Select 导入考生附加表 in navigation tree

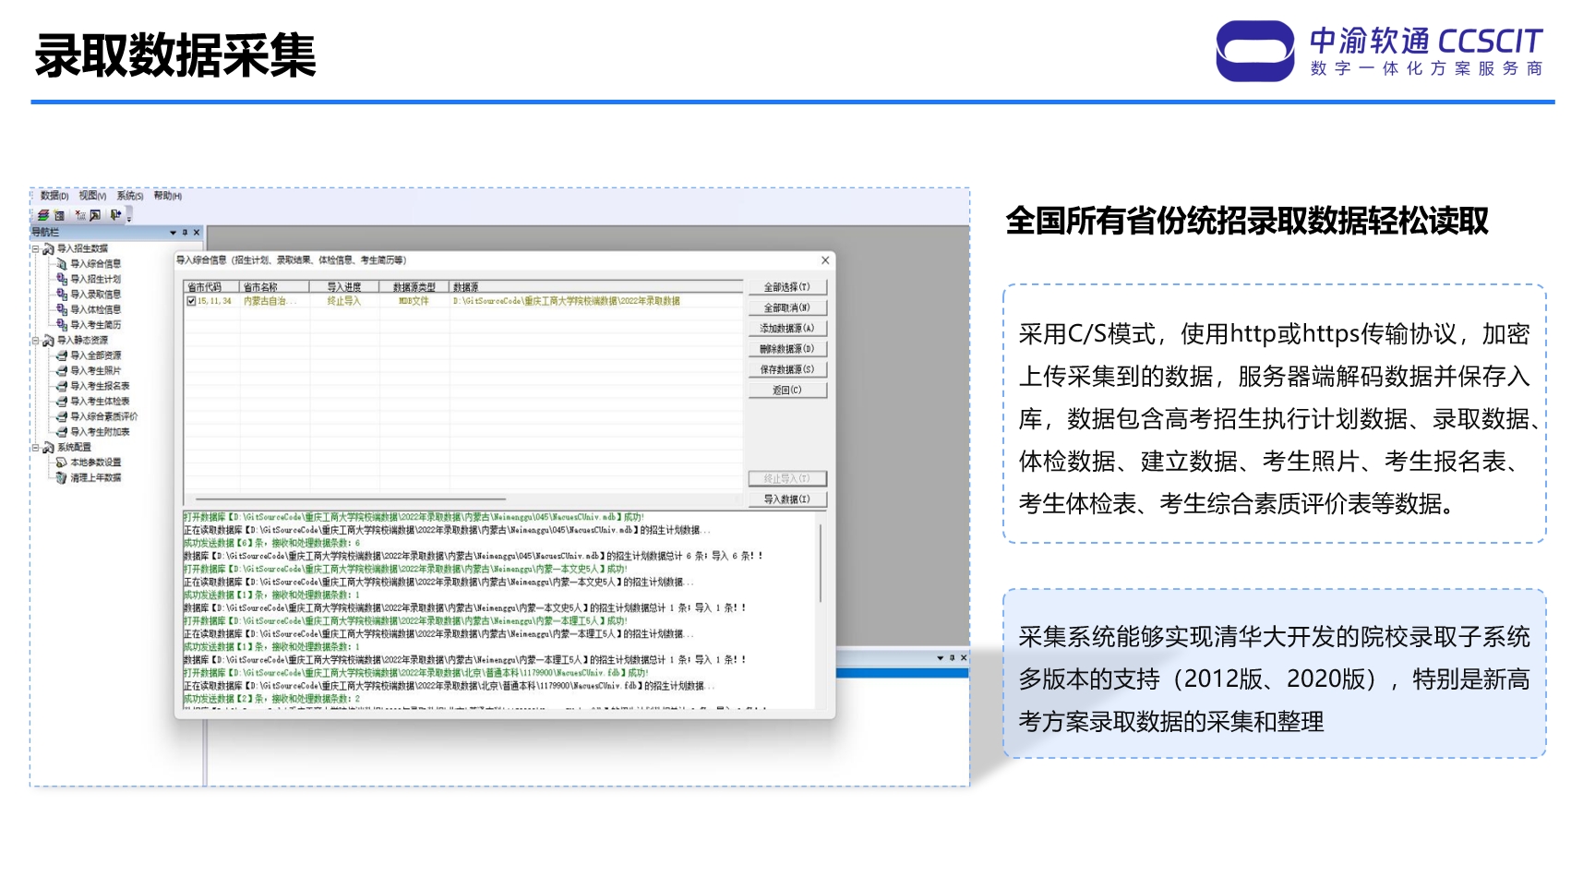[x=101, y=432]
